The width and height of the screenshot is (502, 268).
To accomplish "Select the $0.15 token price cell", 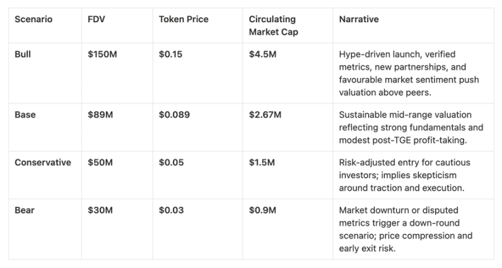I will click(170, 54).
